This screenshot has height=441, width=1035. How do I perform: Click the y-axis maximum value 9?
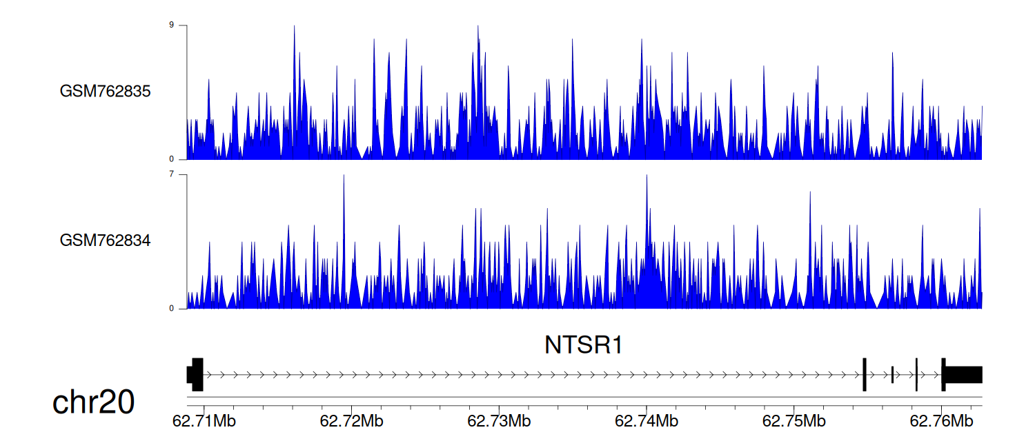pyautogui.click(x=181, y=25)
